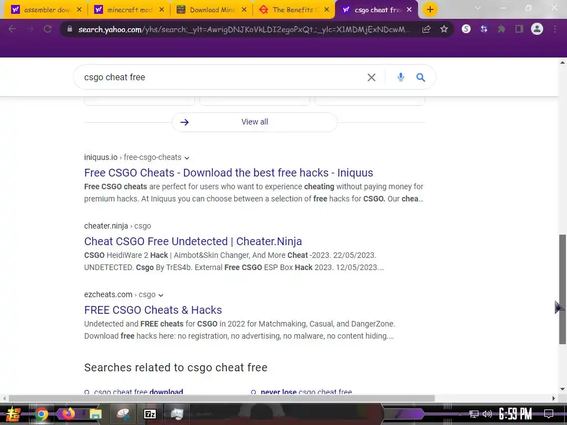
Task: Submit search with the magnifying glass icon
Action: tap(421, 77)
